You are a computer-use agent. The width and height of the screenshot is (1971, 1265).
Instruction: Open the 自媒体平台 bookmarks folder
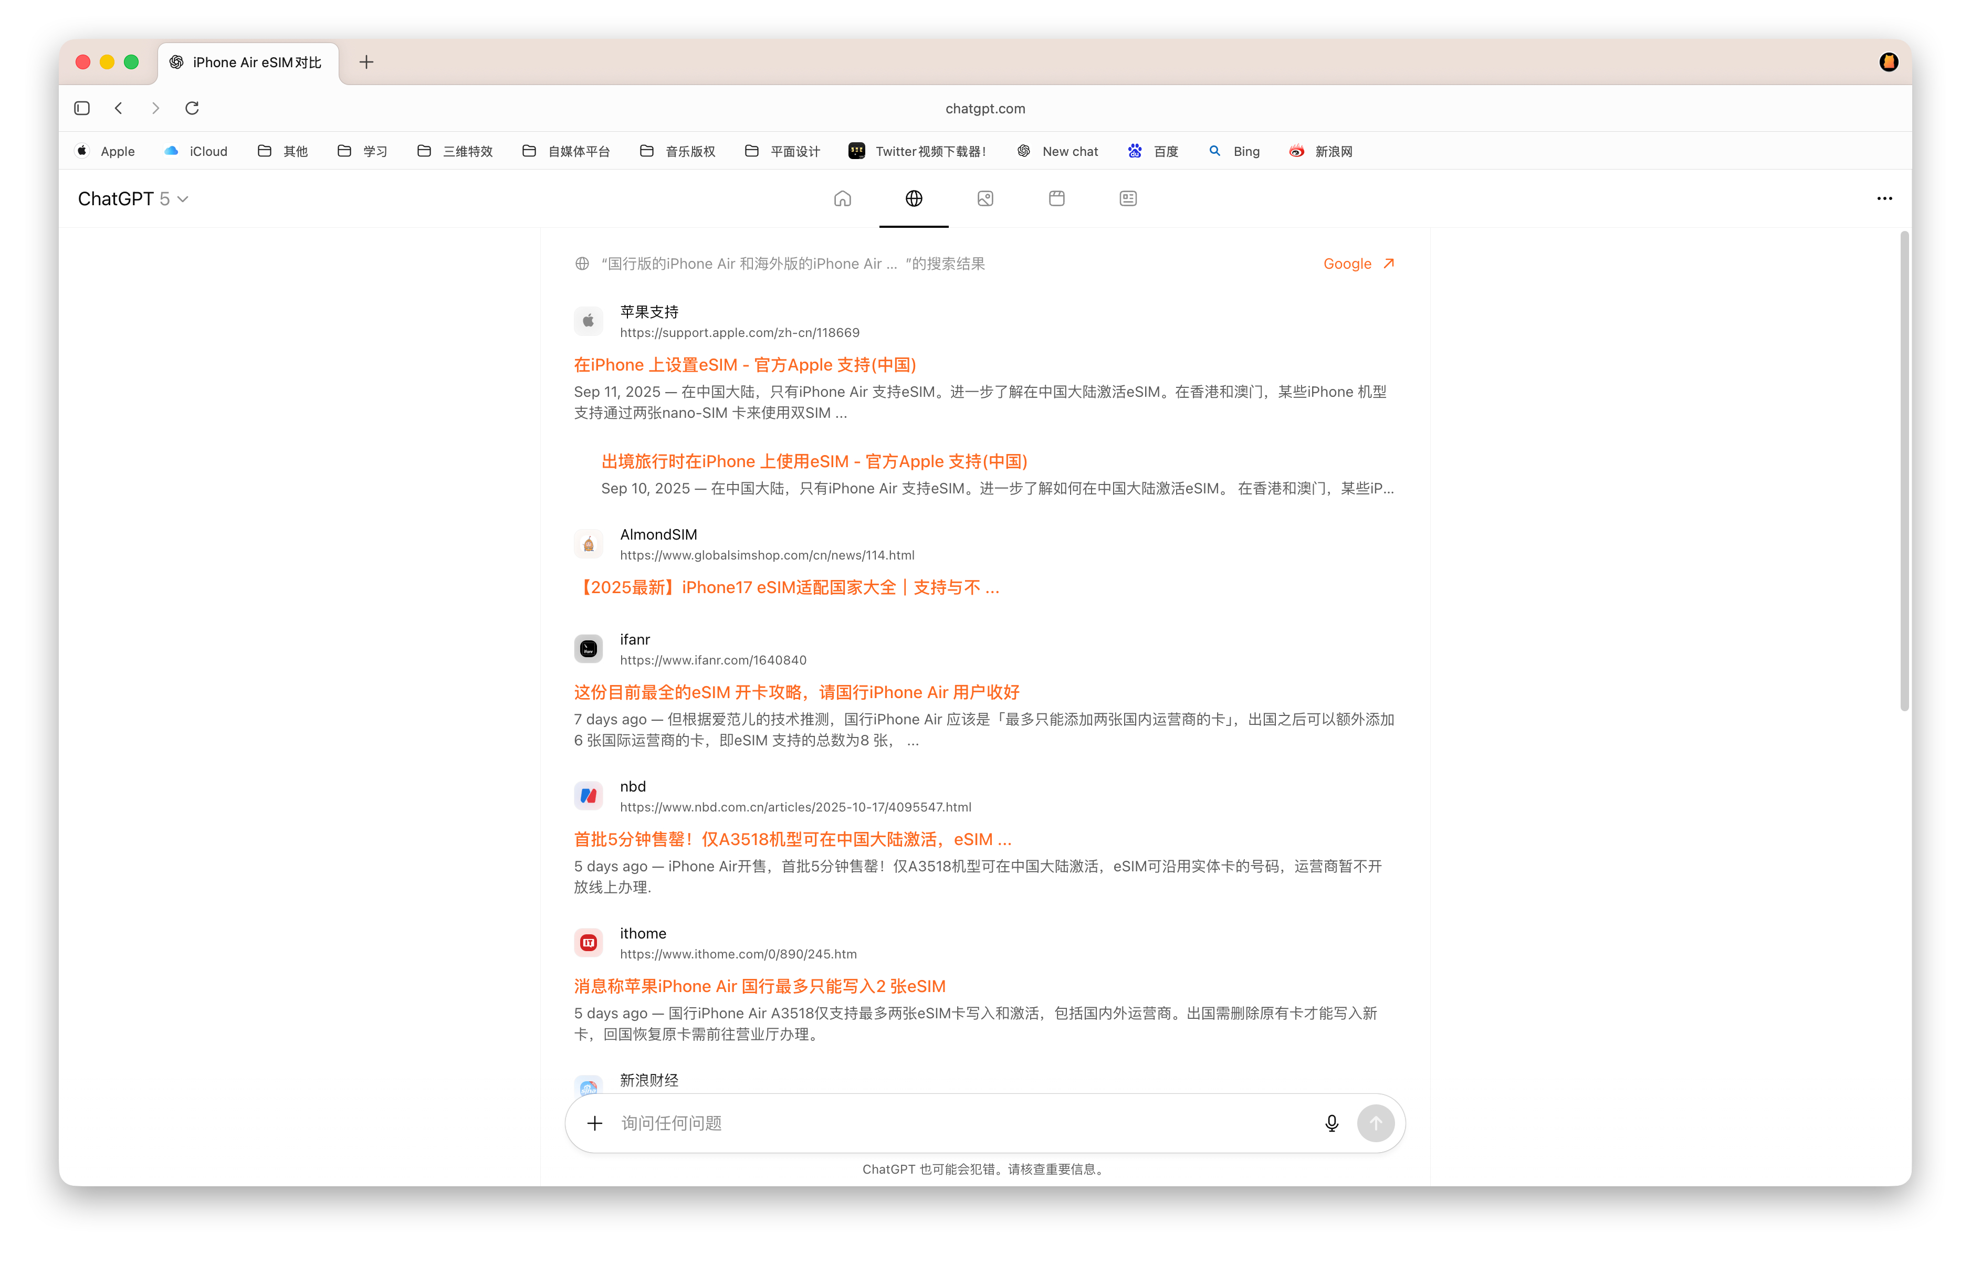[566, 151]
